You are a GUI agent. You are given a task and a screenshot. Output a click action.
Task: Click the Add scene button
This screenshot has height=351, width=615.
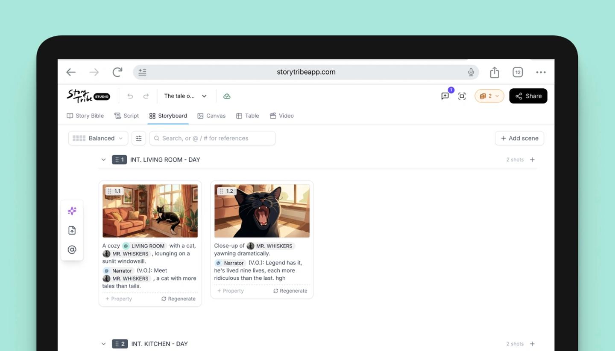coord(519,138)
